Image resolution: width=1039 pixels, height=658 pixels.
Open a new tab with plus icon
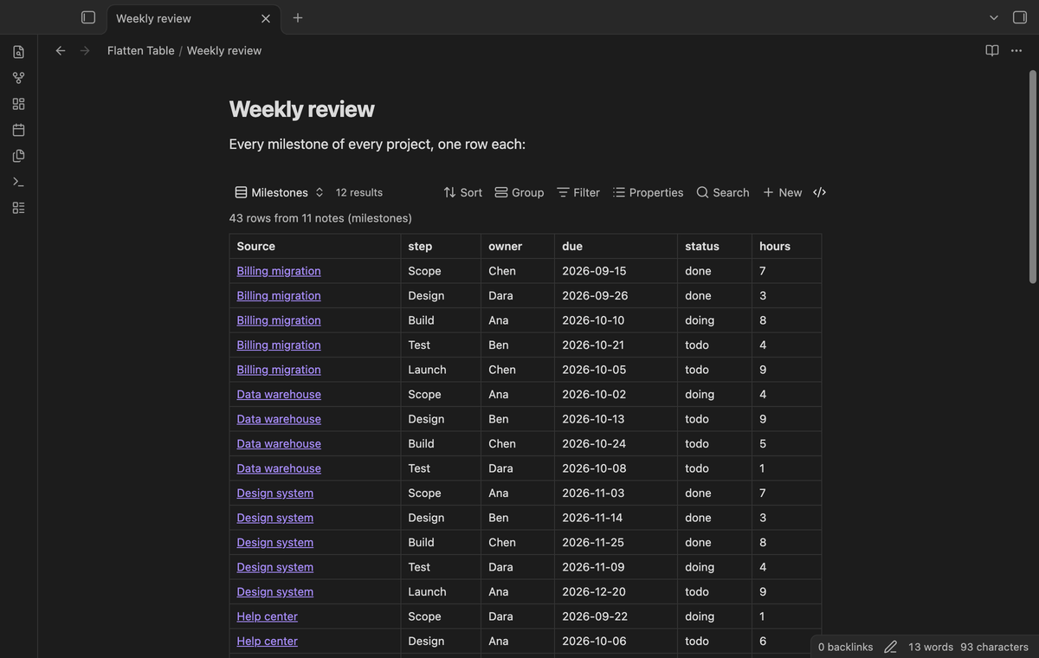coord(298,17)
